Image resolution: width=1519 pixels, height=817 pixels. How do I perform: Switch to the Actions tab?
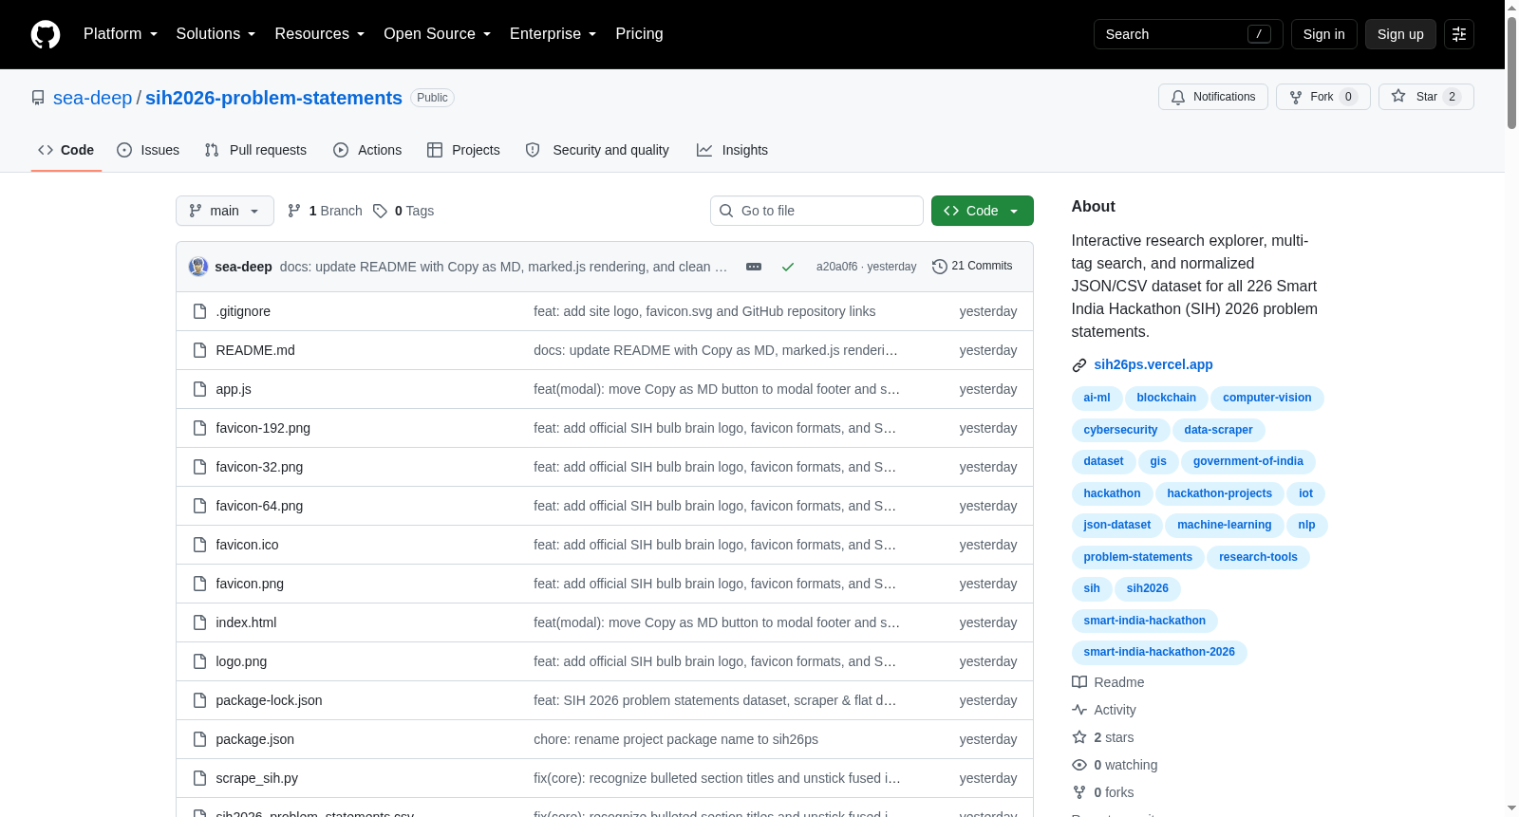point(367,150)
